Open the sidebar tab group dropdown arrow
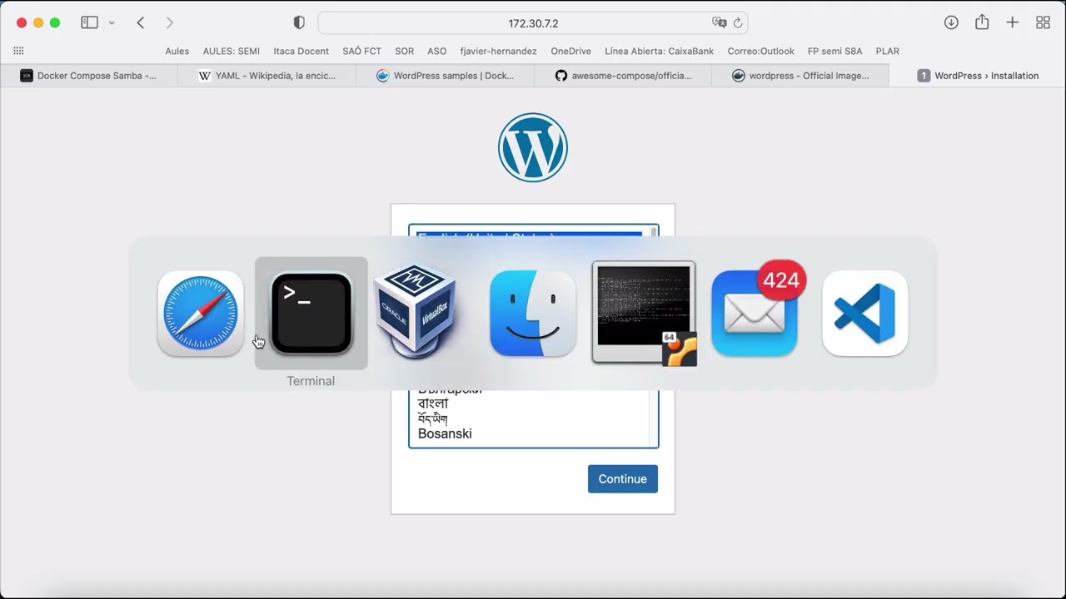 [112, 23]
